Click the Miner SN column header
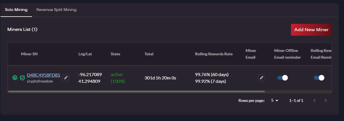This screenshot has width=344, height=121. coord(29,54)
